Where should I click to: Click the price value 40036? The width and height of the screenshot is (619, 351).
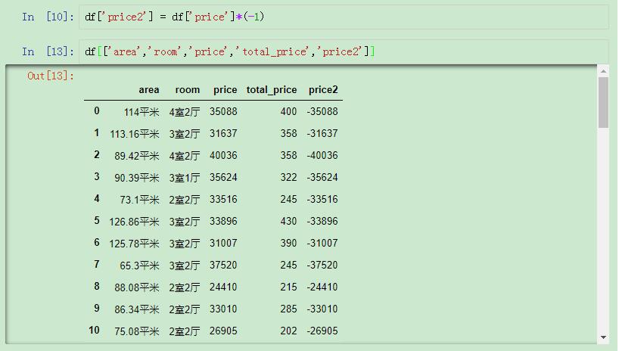[223, 156]
